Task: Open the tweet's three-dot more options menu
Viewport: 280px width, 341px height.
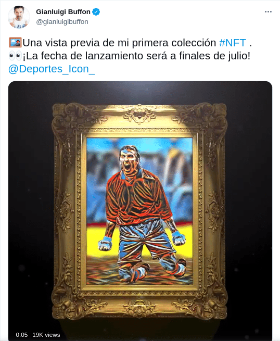Action: coord(268,12)
